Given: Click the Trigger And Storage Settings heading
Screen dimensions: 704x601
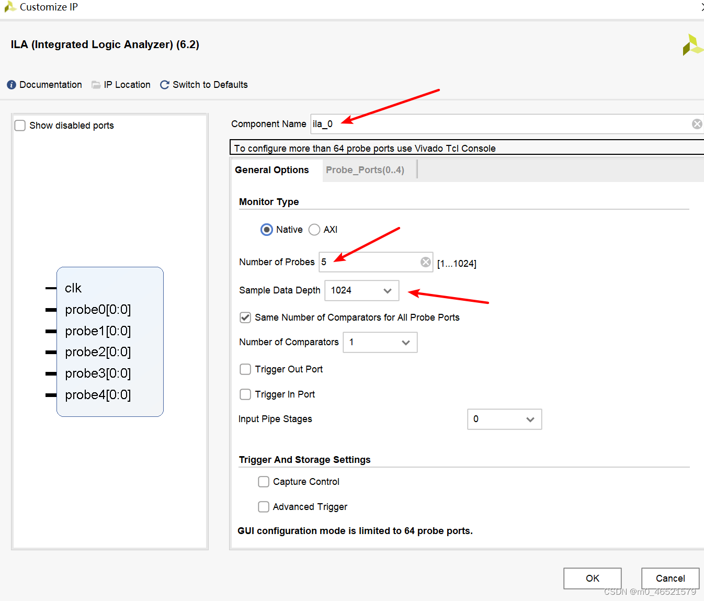Looking at the screenshot, I should (304, 460).
